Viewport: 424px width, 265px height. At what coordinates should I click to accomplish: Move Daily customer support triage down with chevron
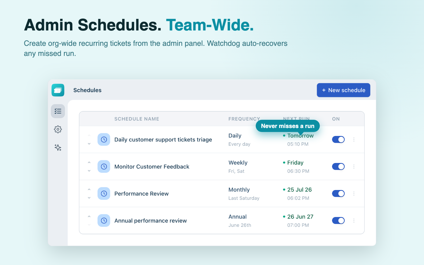89,144
